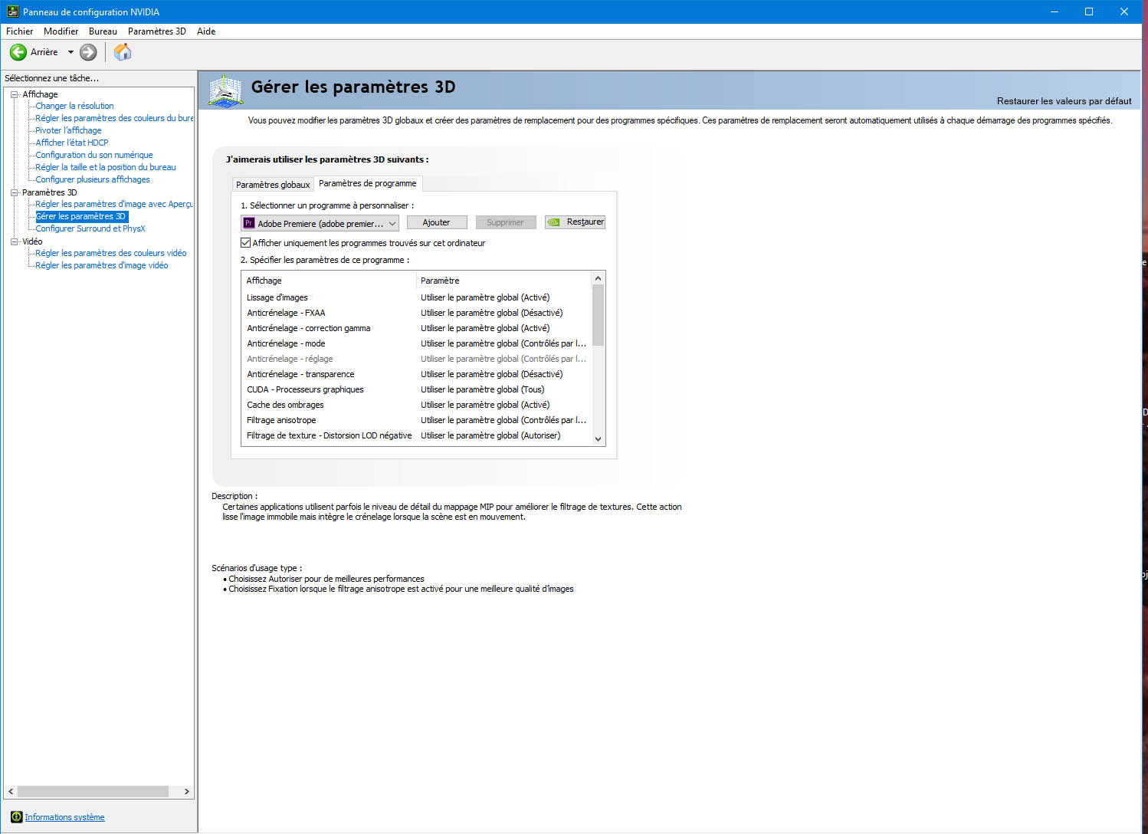Select 'Anticrénelage - correction gamma' row
Viewport: 1148px width, 834px height.
point(417,328)
